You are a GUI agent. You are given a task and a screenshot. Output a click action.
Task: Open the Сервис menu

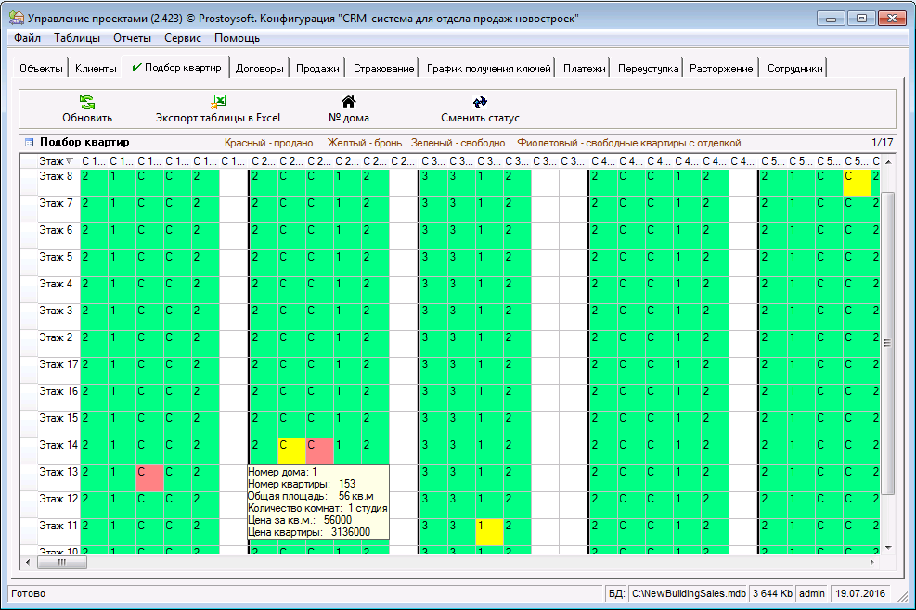[183, 38]
